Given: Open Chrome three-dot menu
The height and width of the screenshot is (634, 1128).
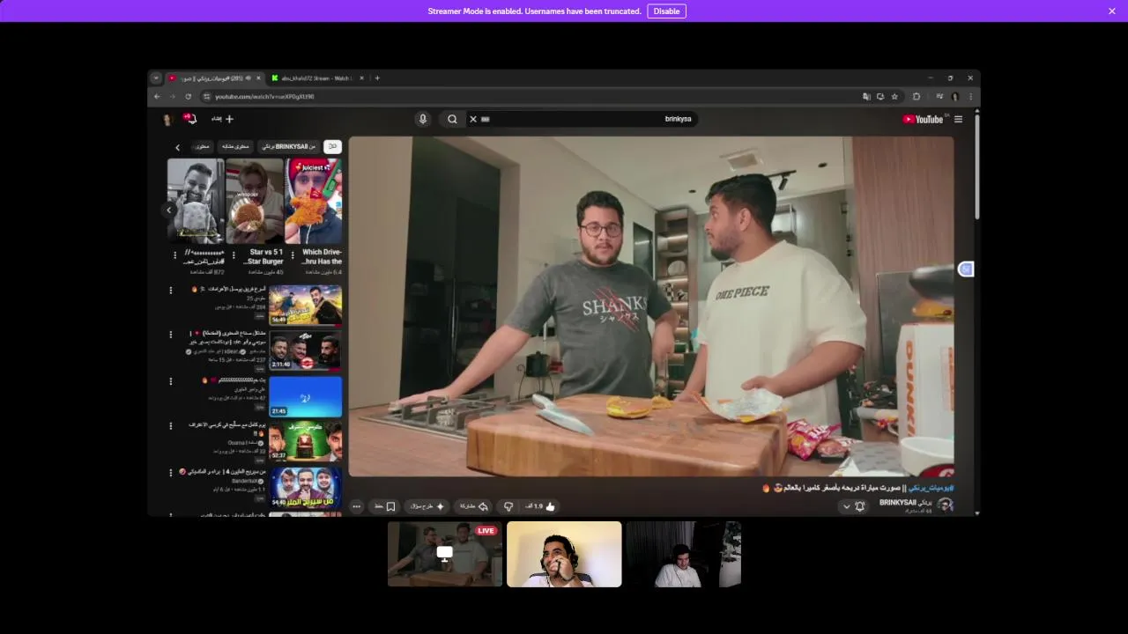Looking at the screenshot, I should (x=970, y=96).
